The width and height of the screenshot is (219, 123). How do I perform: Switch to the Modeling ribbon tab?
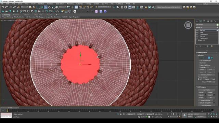[7, 15]
